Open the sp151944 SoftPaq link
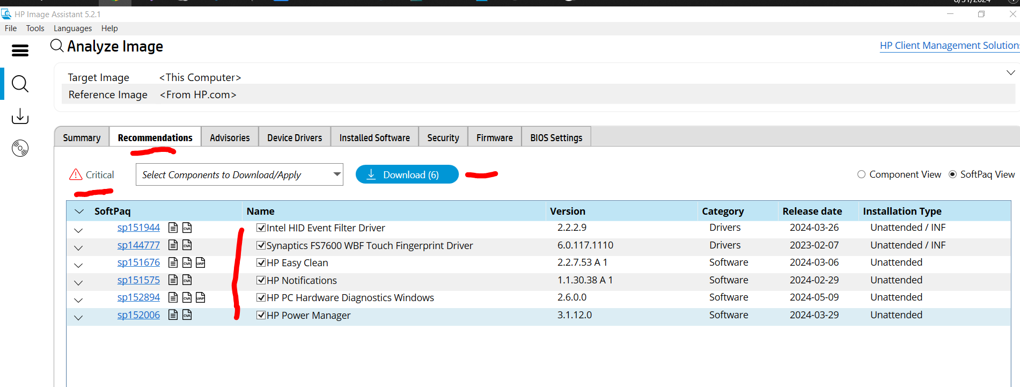1020x387 pixels. (138, 228)
